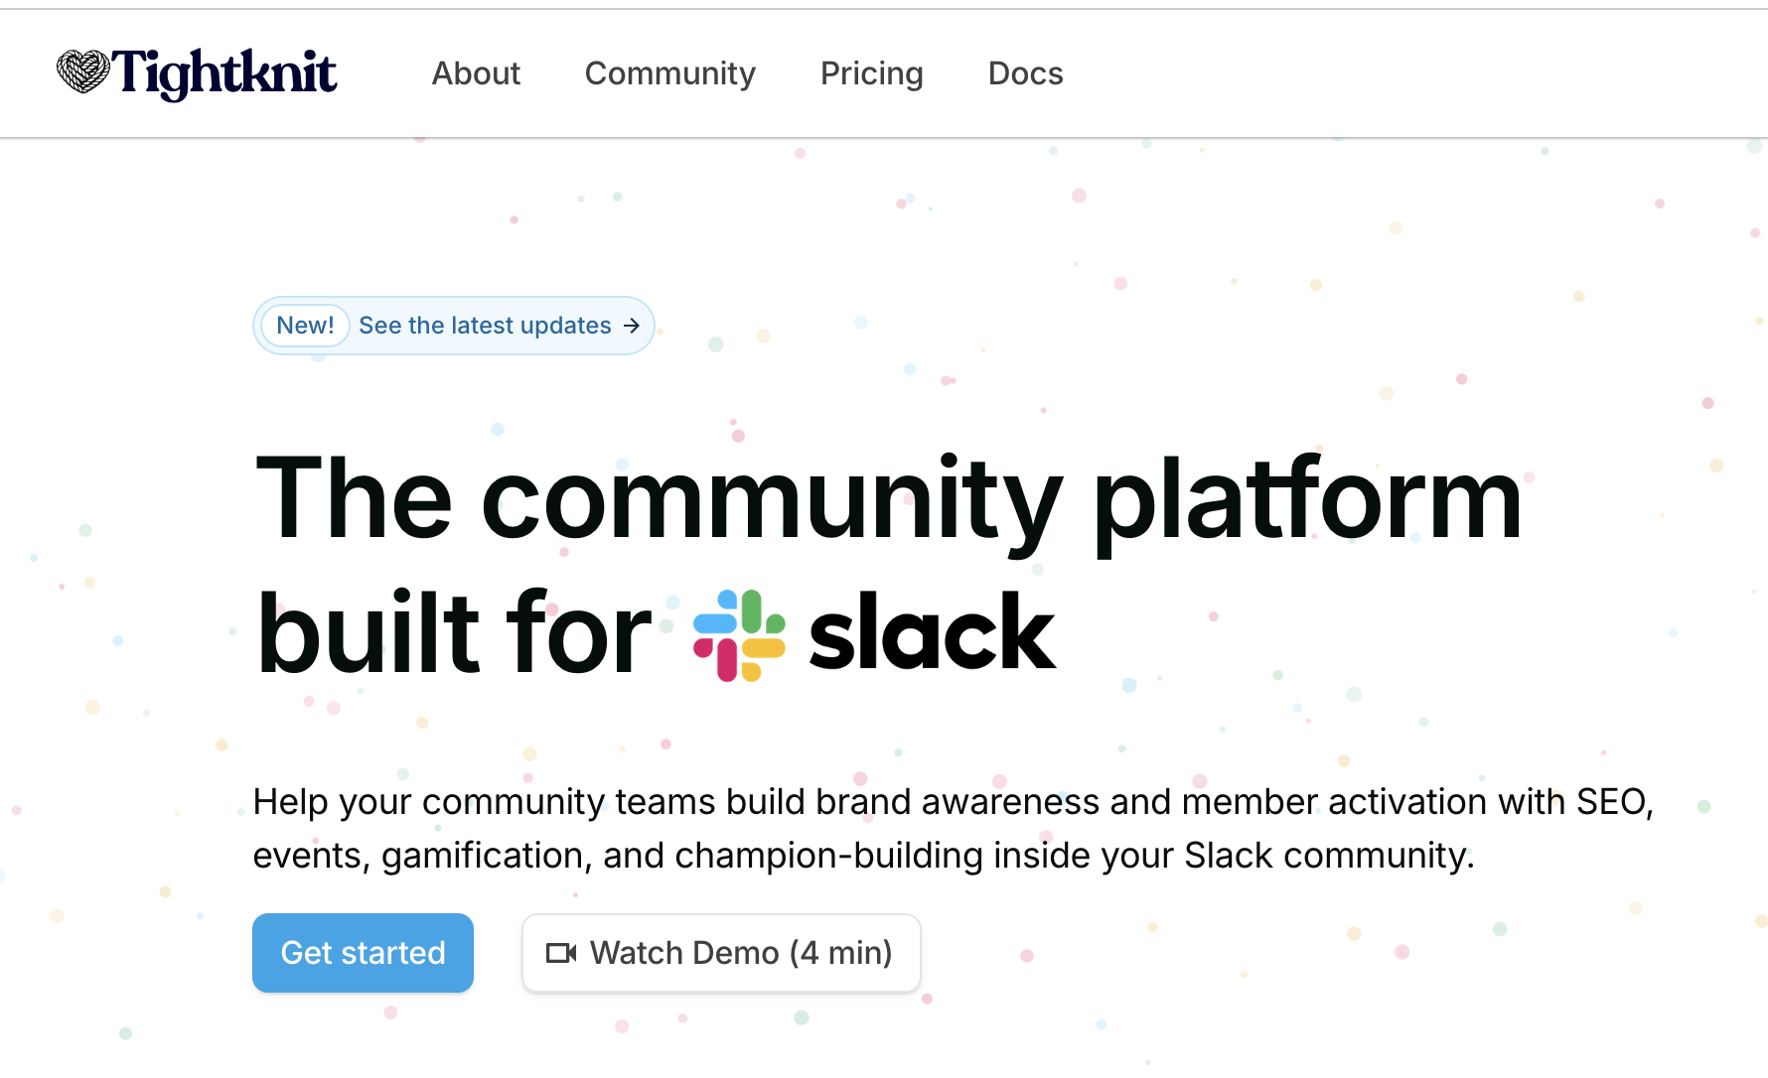This screenshot has height=1078, width=1768.
Task: Click the "champion-building" text in description
Action: [828, 856]
